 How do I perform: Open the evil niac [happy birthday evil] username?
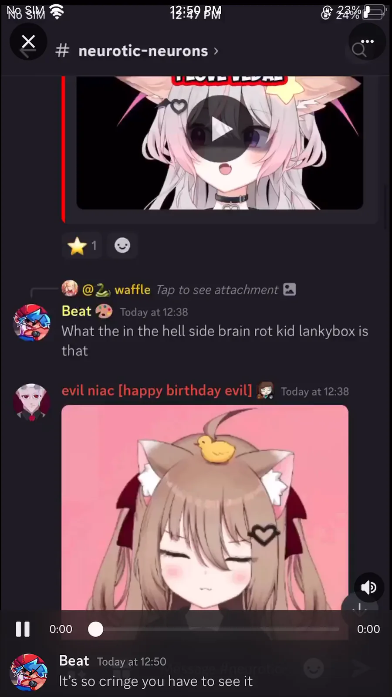click(157, 390)
